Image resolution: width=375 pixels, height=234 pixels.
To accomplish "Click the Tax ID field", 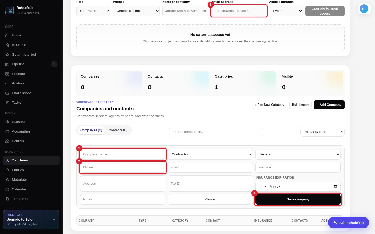I will click(x=210, y=184).
